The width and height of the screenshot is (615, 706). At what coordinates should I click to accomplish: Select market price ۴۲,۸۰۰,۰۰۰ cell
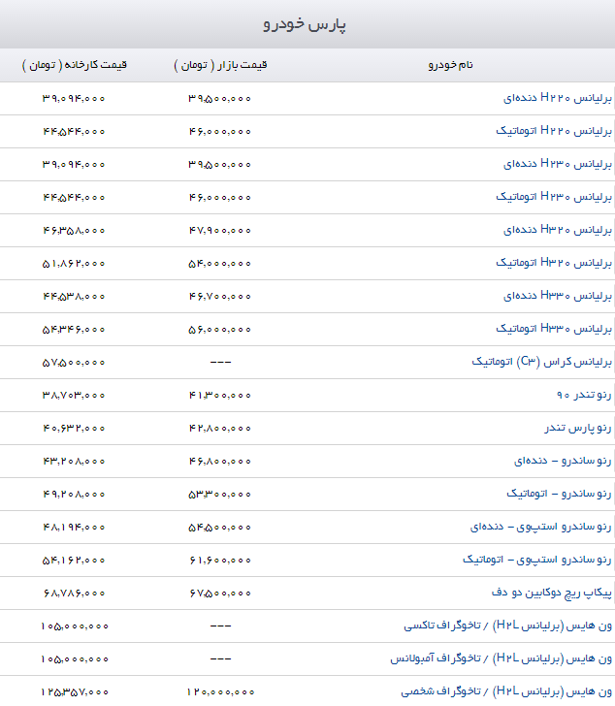coord(219,429)
